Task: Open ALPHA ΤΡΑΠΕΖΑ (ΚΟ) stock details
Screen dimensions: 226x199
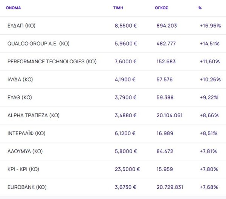Action: tap(34, 115)
